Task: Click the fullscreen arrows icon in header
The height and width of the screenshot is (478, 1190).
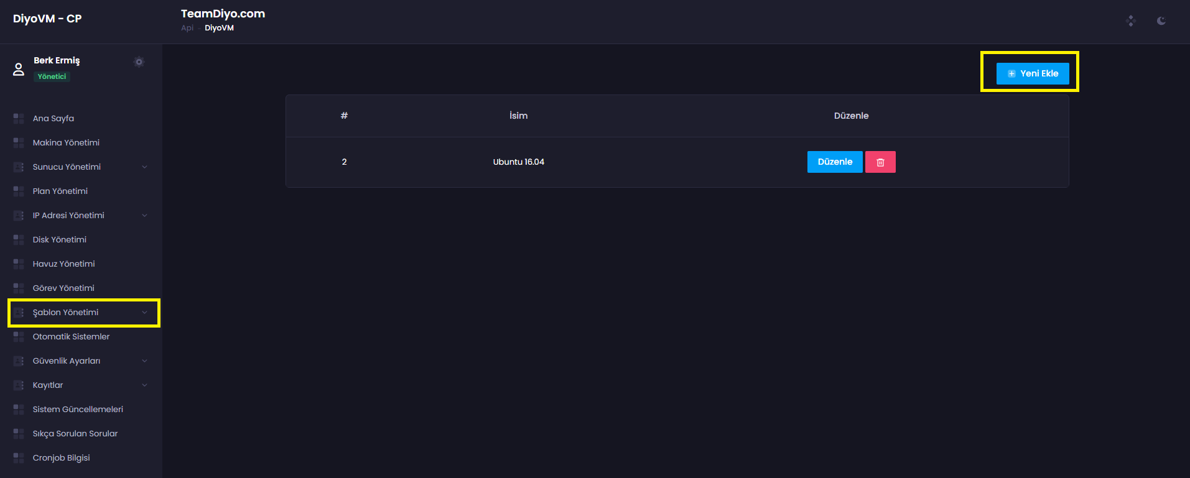Action: pos(1131,21)
